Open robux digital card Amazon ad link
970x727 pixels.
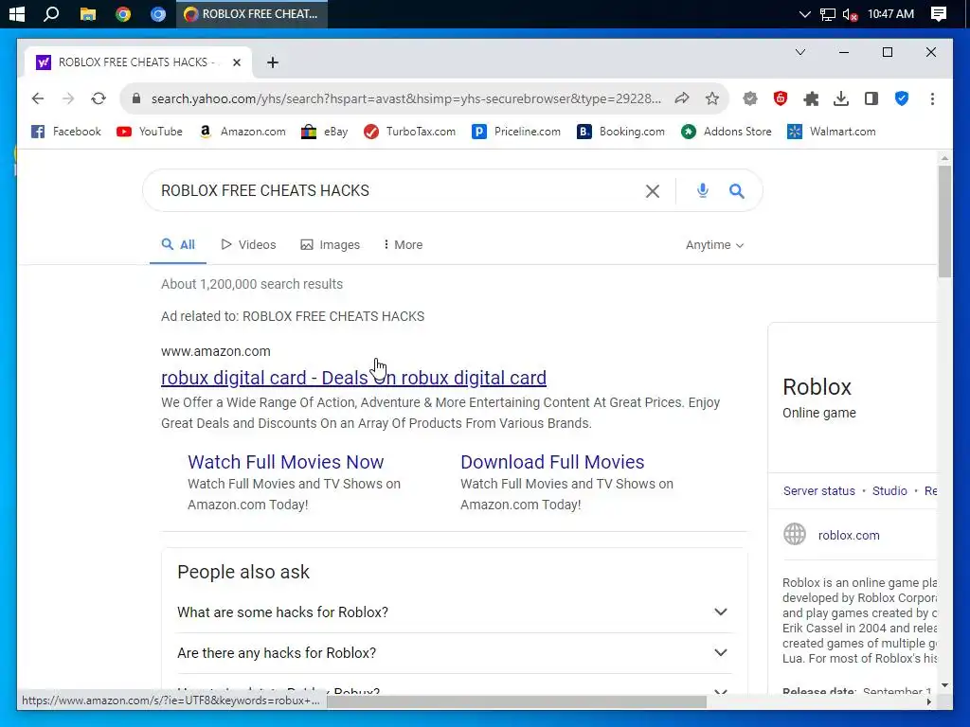353,378
